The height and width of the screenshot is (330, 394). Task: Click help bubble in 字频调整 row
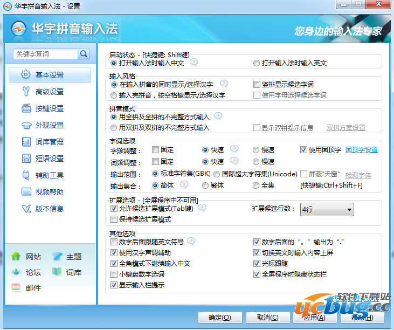(234, 149)
